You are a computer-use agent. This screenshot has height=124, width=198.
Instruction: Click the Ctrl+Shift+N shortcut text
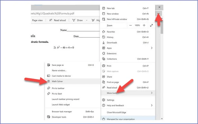pos(143,19)
